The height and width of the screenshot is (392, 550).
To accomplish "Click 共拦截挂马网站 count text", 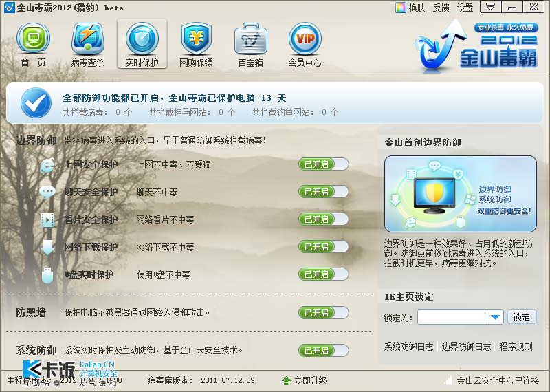I will coord(192,112).
